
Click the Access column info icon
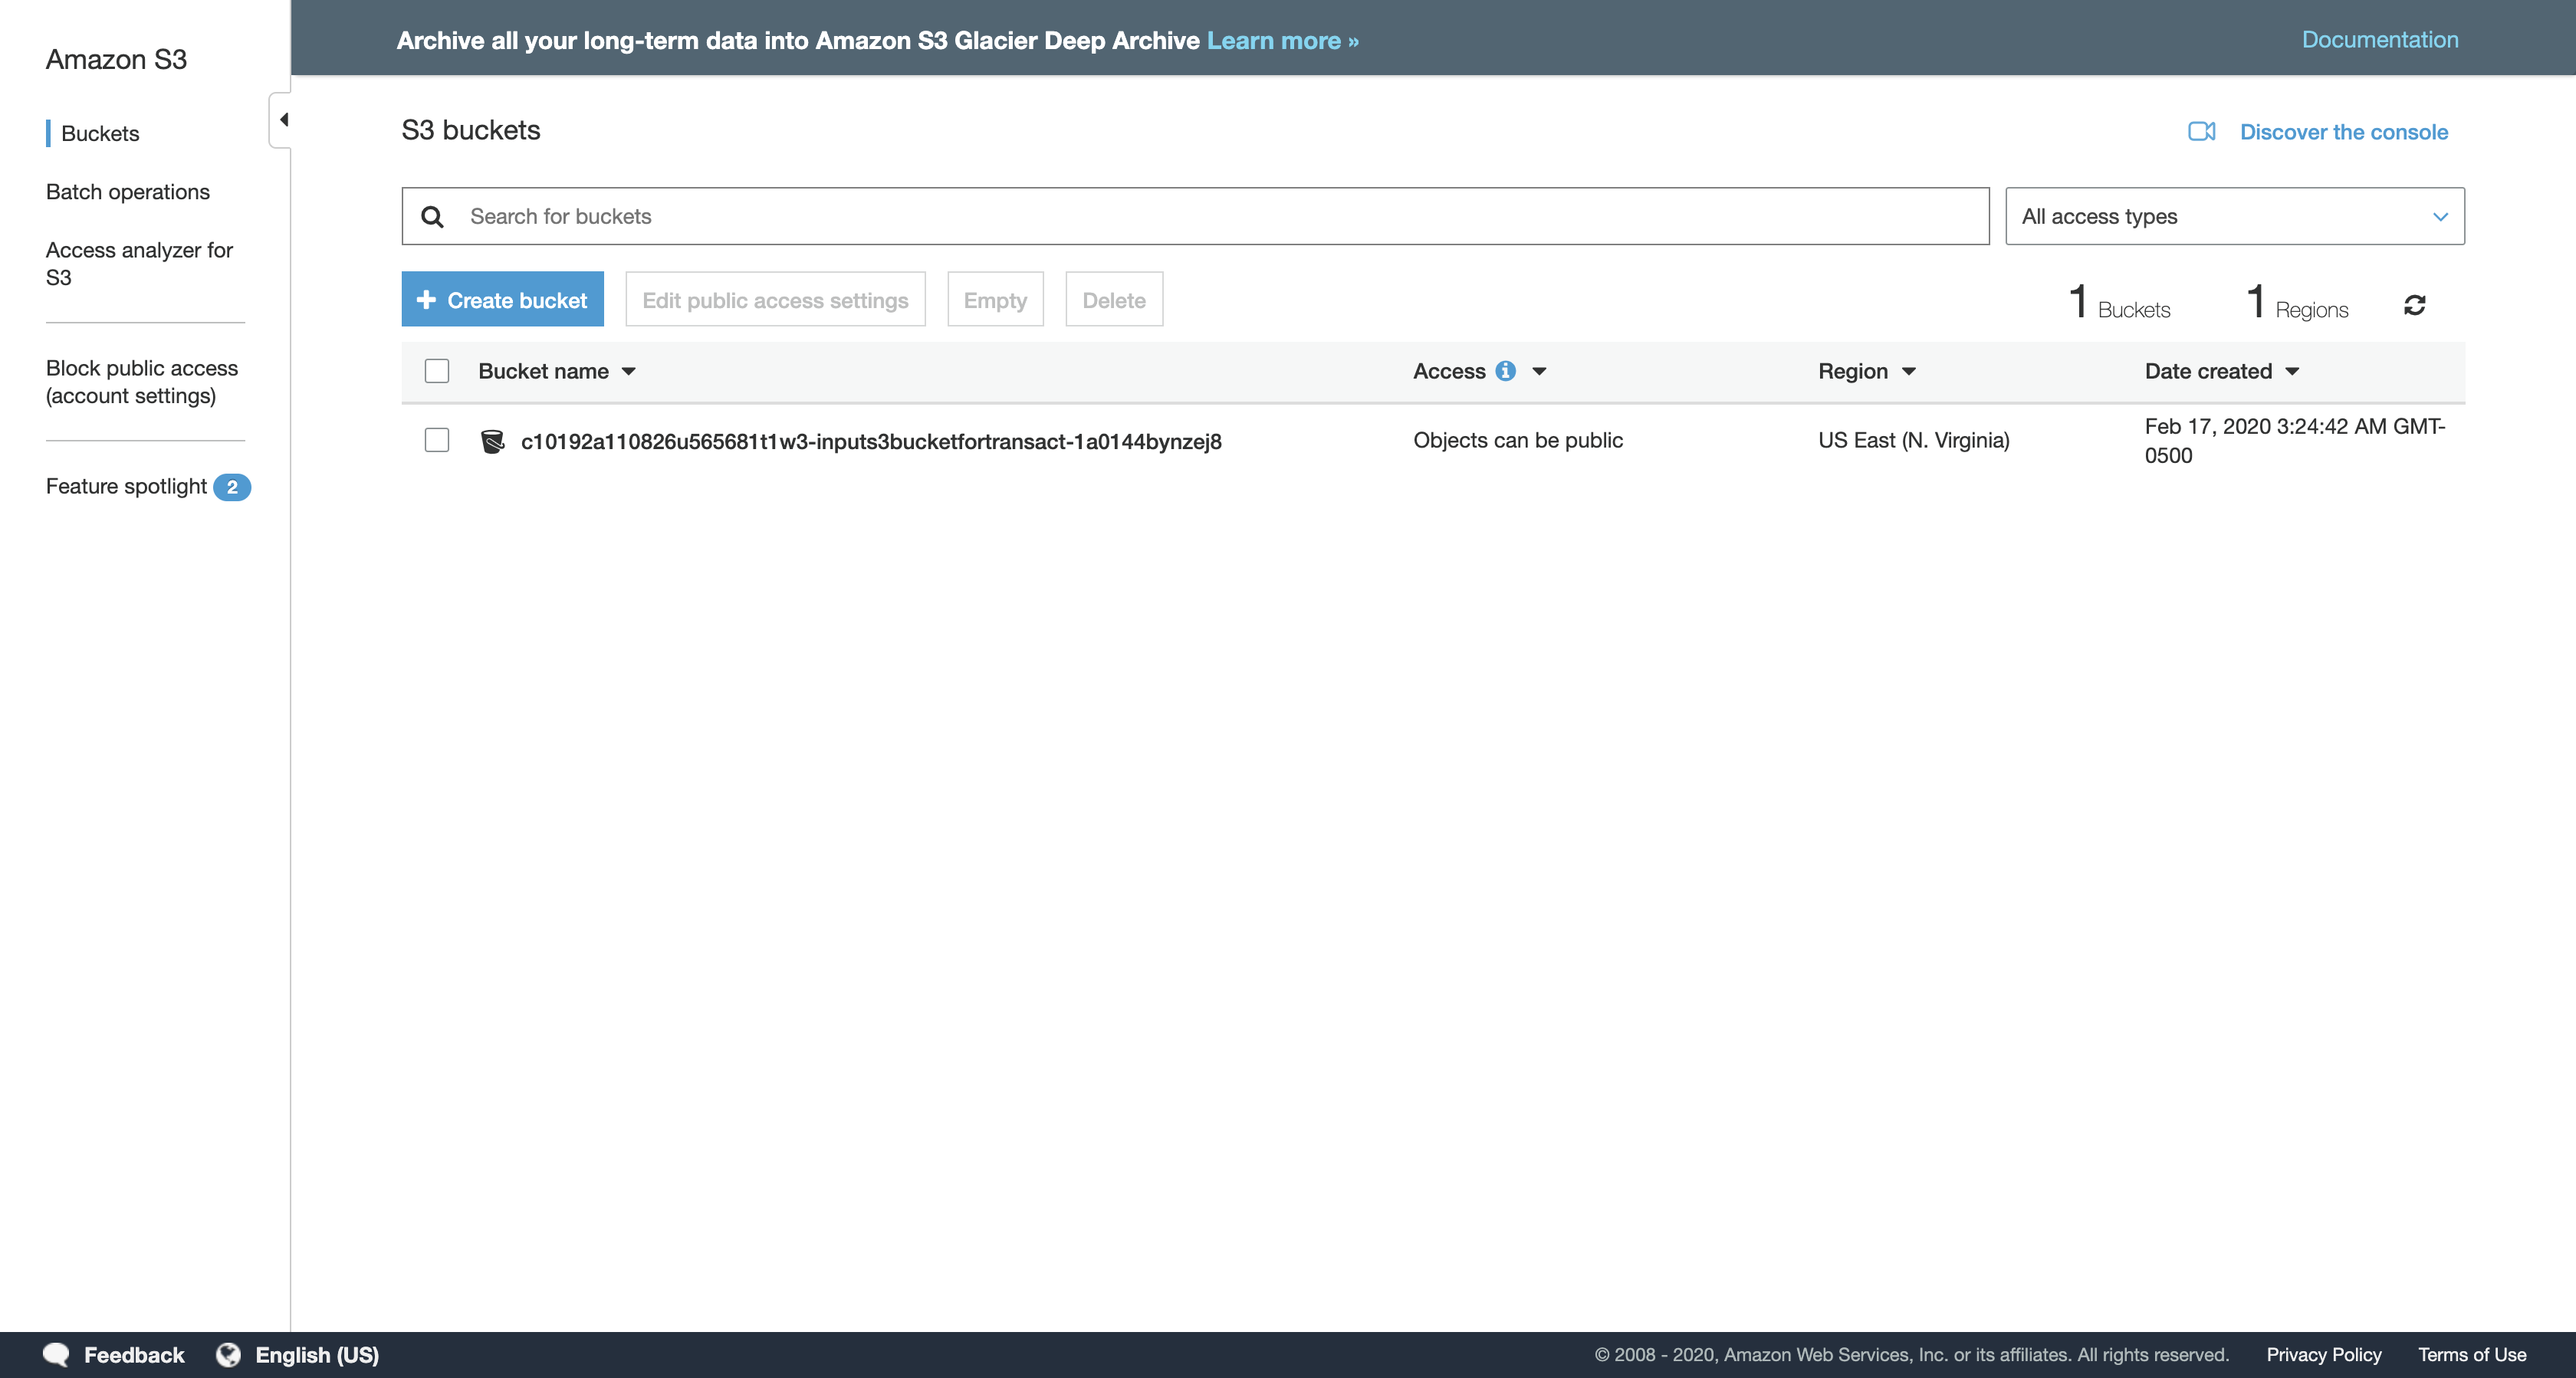click(x=1505, y=371)
